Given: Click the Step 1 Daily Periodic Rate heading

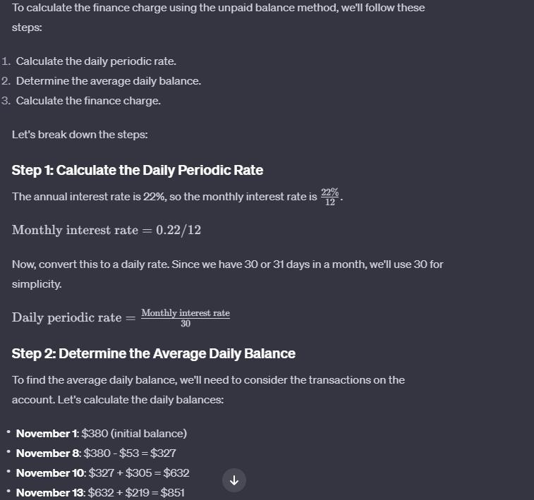Looking at the screenshot, I should (138, 170).
